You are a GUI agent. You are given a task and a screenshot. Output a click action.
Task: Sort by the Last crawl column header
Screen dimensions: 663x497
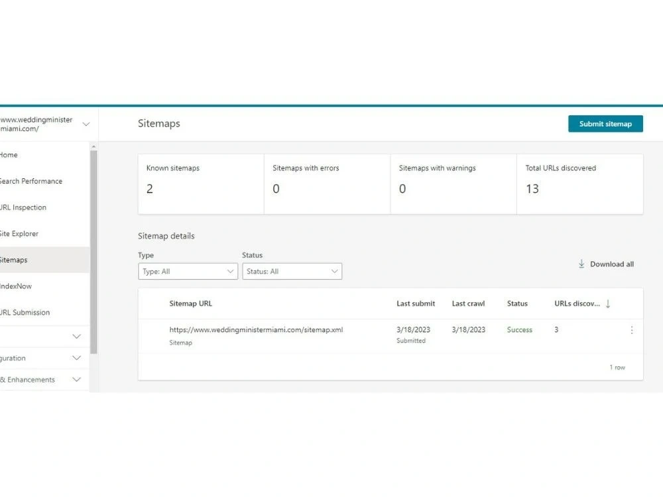point(468,304)
